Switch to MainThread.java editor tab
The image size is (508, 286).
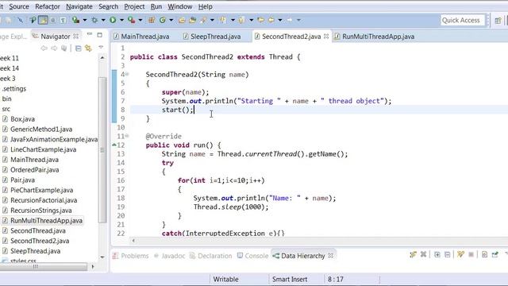click(141, 37)
